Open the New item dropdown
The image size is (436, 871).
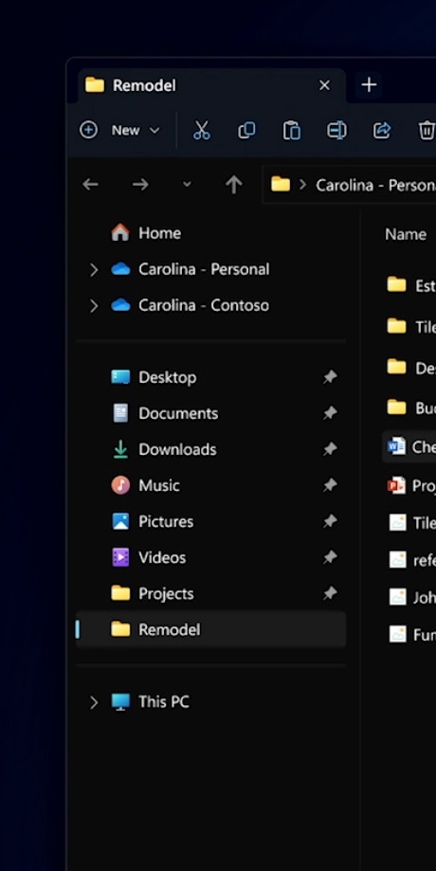[119, 131]
